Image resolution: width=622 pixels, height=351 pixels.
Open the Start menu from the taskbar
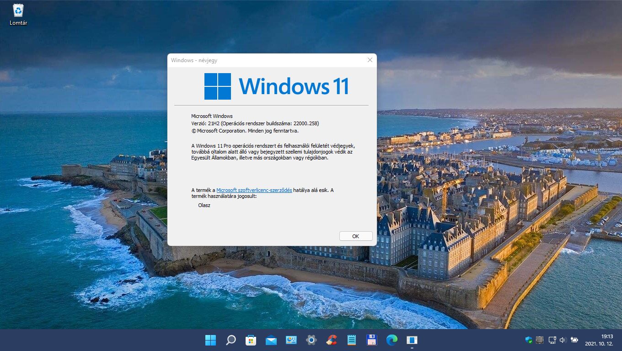point(210,340)
